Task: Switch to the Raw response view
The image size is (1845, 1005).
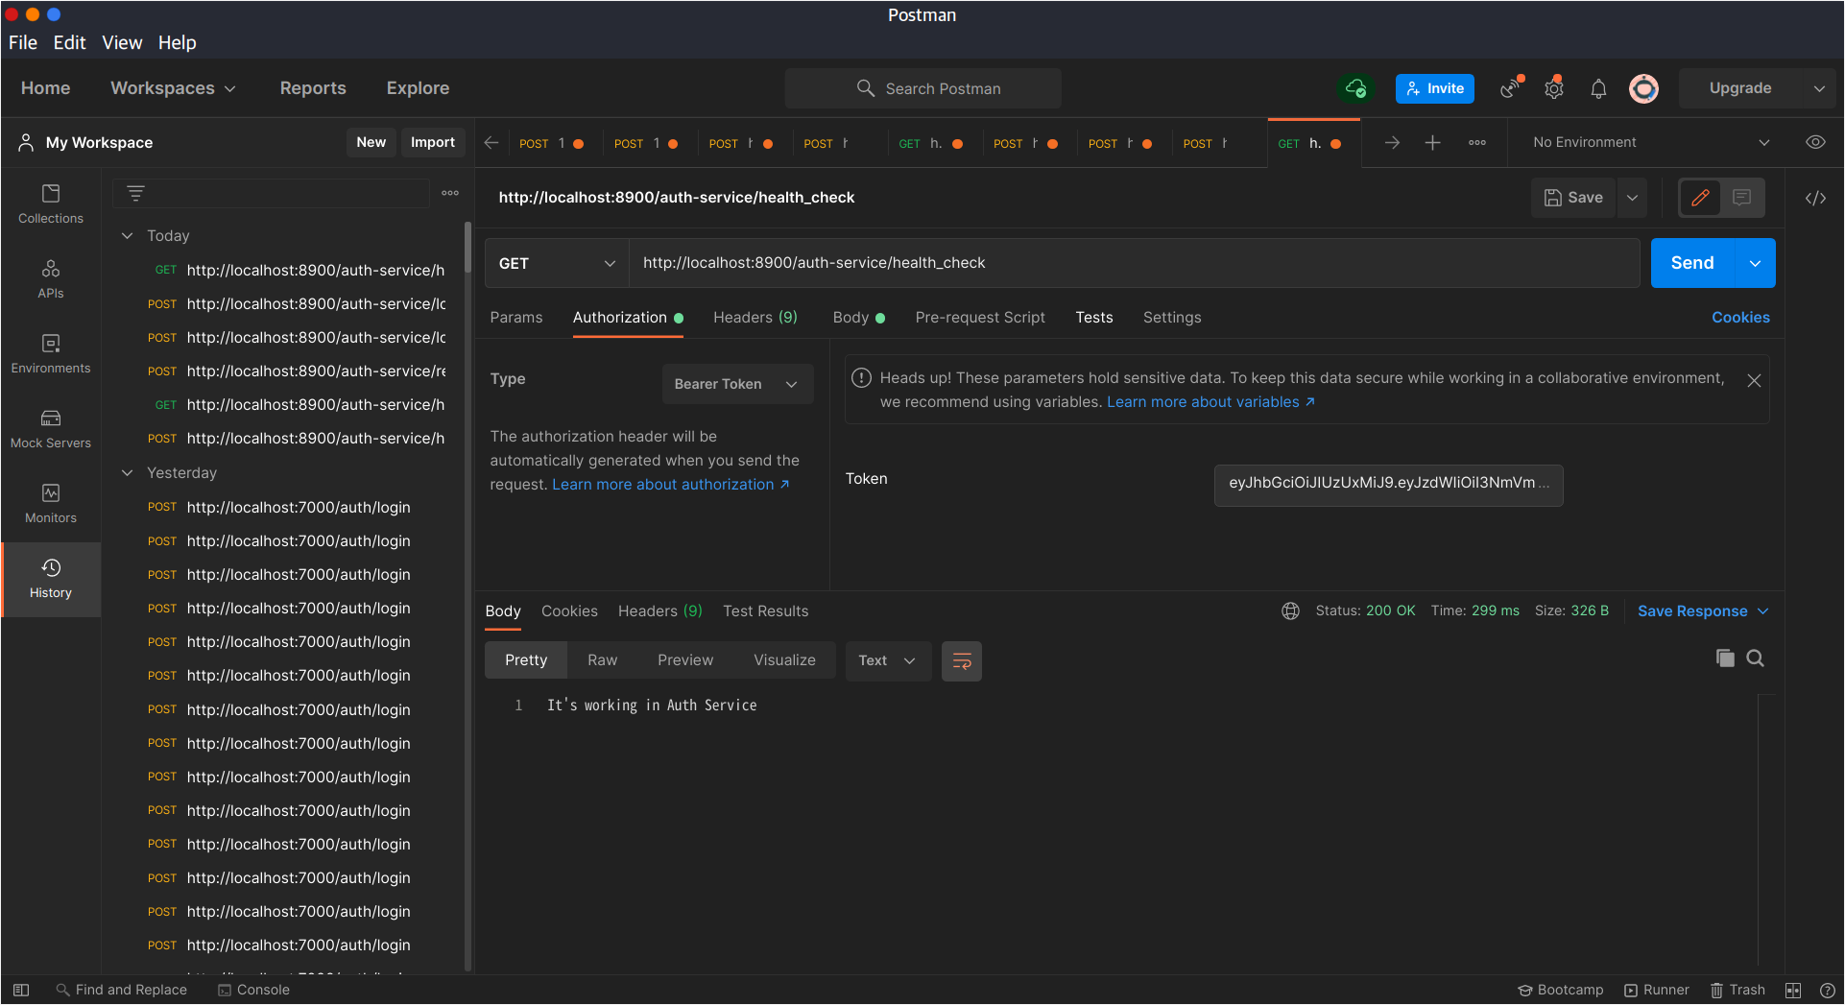Action: pos(603,660)
